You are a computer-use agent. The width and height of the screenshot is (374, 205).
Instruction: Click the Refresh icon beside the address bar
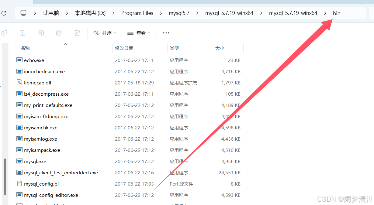4,13
